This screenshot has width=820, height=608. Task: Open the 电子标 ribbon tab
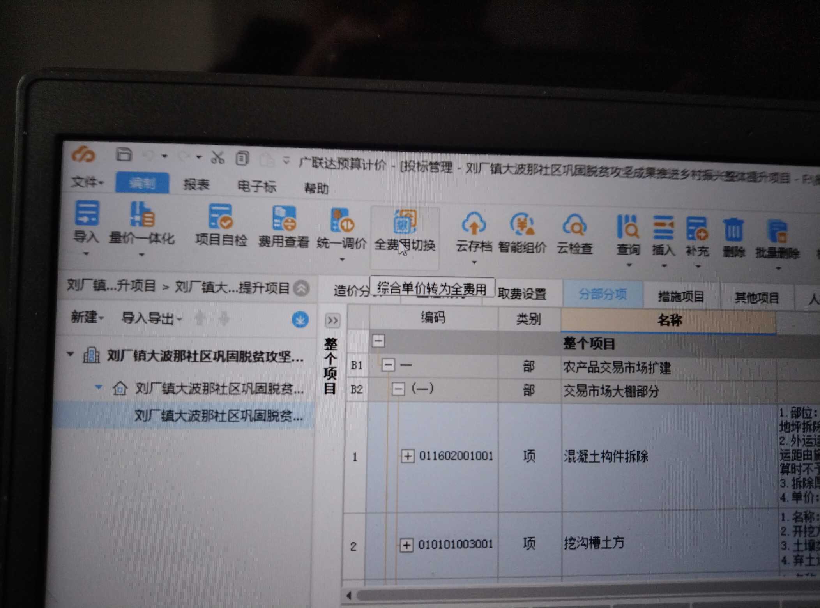click(257, 186)
